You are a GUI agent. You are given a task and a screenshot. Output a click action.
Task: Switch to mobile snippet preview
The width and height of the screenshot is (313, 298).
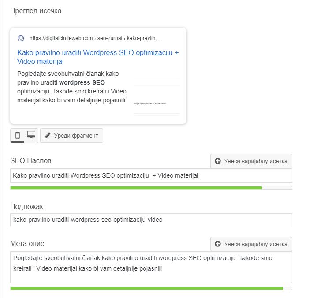tap(18, 135)
